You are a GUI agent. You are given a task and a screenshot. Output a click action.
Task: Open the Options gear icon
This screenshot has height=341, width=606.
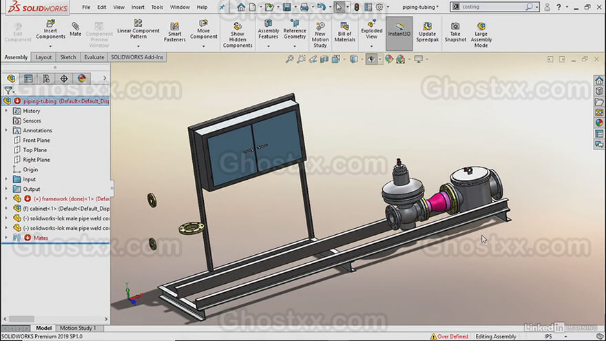tap(379, 7)
